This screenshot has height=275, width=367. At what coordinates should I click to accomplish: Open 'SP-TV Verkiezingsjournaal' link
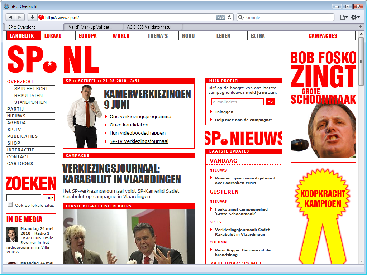tap(139, 141)
